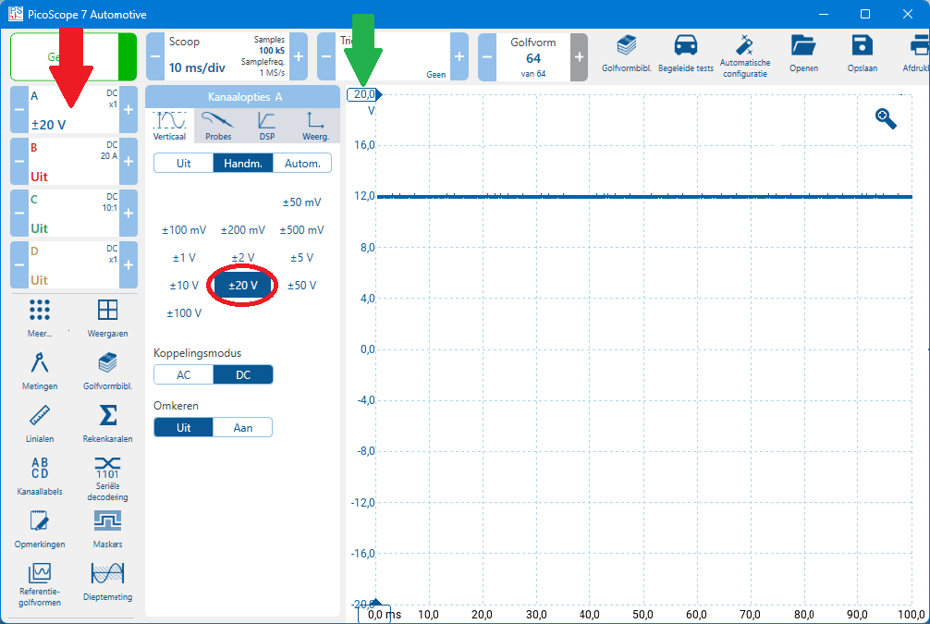
Task: Decrease Scoop timebase with minus button
Action: pos(153,57)
